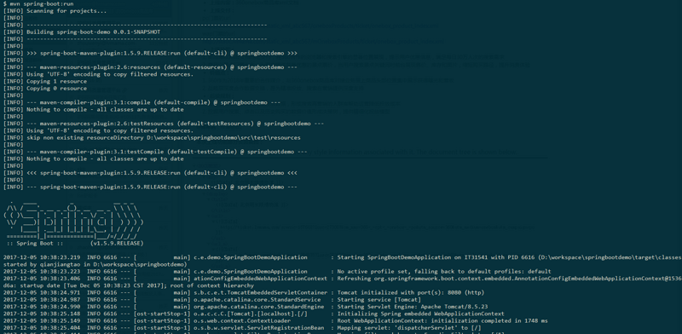The width and height of the screenshot is (682, 334).
Task: Click the '<<< spring-boot-maven-plugin:1.5.9.RELEASE:run' line
Action: (150, 173)
